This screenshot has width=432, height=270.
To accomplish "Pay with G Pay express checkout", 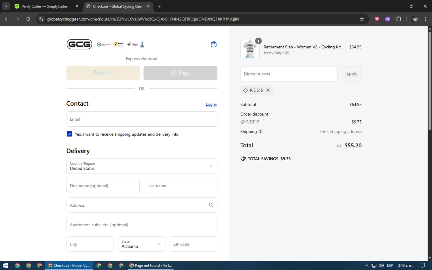I will pyautogui.click(x=180, y=73).
